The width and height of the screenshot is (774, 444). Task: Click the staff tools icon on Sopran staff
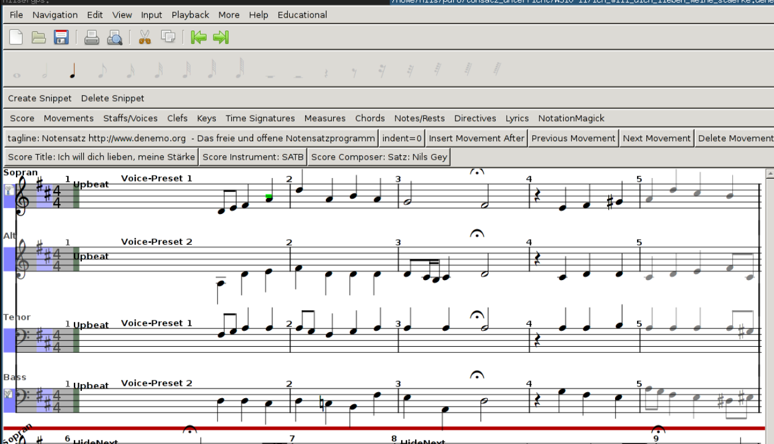[x=9, y=191]
